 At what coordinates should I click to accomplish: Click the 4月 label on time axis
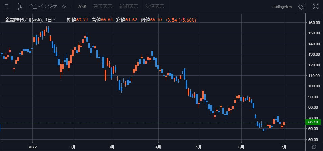[158, 147]
